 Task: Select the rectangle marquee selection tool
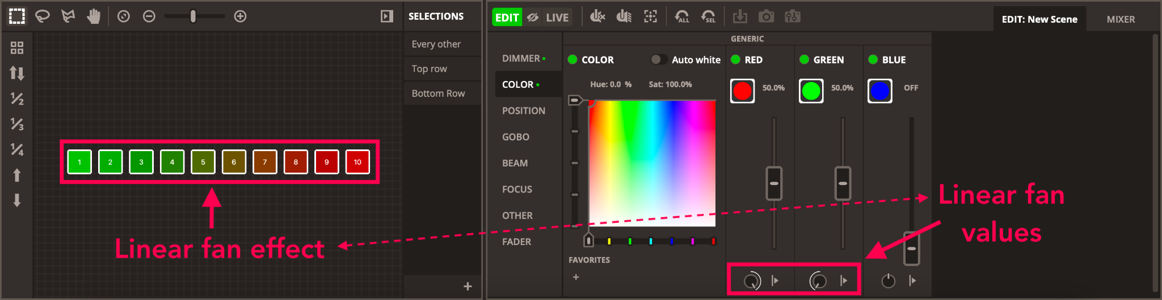(x=17, y=16)
